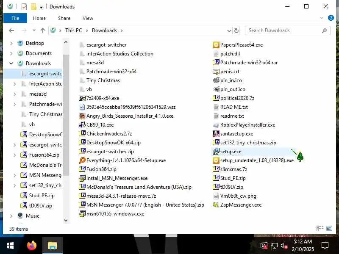Click the setup.exe installer icon
The width and height of the screenshot is (339, 254).
pyautogui.click(x=216, y=152)
